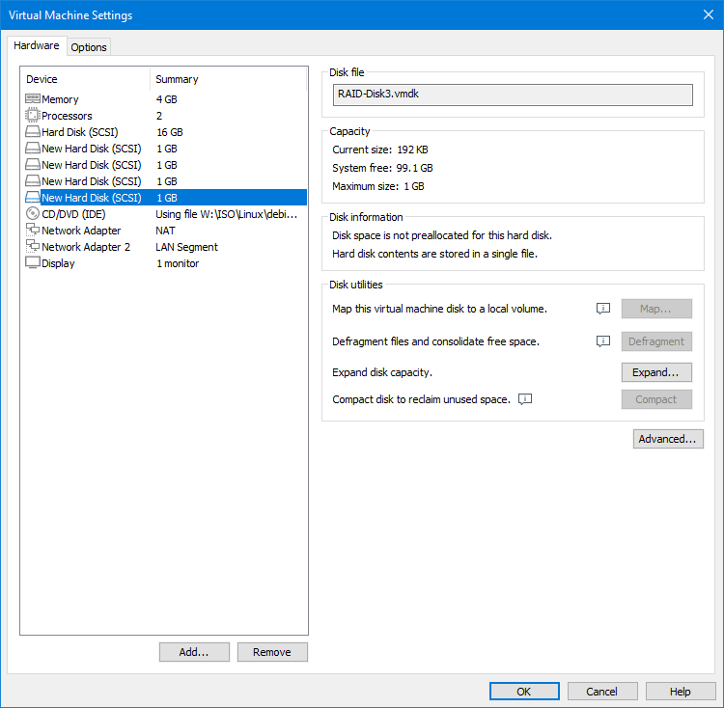Click the Processors chip icon
The height and width of the screenshot is (708, 724).
tap(32, 116)
